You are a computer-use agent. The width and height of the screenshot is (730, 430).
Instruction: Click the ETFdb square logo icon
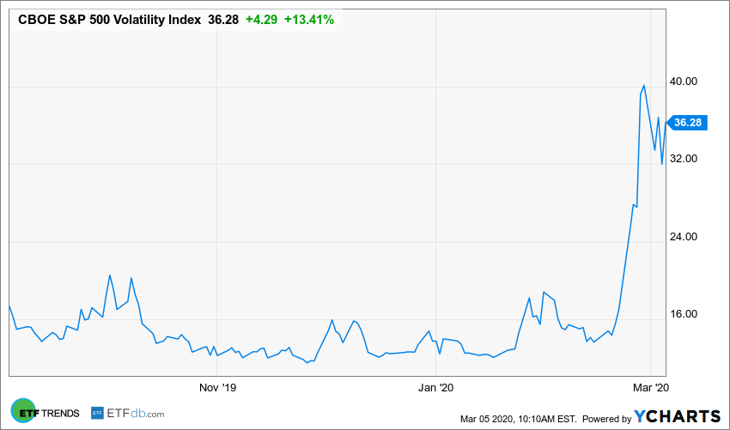tap(97, 413)
